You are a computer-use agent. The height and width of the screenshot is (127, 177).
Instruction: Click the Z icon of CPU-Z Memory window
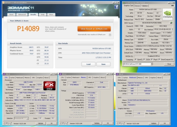[60, 74]
